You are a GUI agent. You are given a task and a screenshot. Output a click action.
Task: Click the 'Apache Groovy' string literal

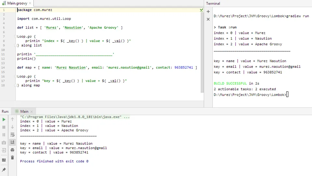103,27
